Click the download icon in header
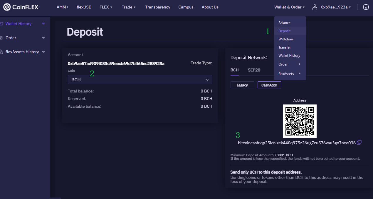Image resolution: width=373 pixels, height=199 pixels. (x=366, y=7)
